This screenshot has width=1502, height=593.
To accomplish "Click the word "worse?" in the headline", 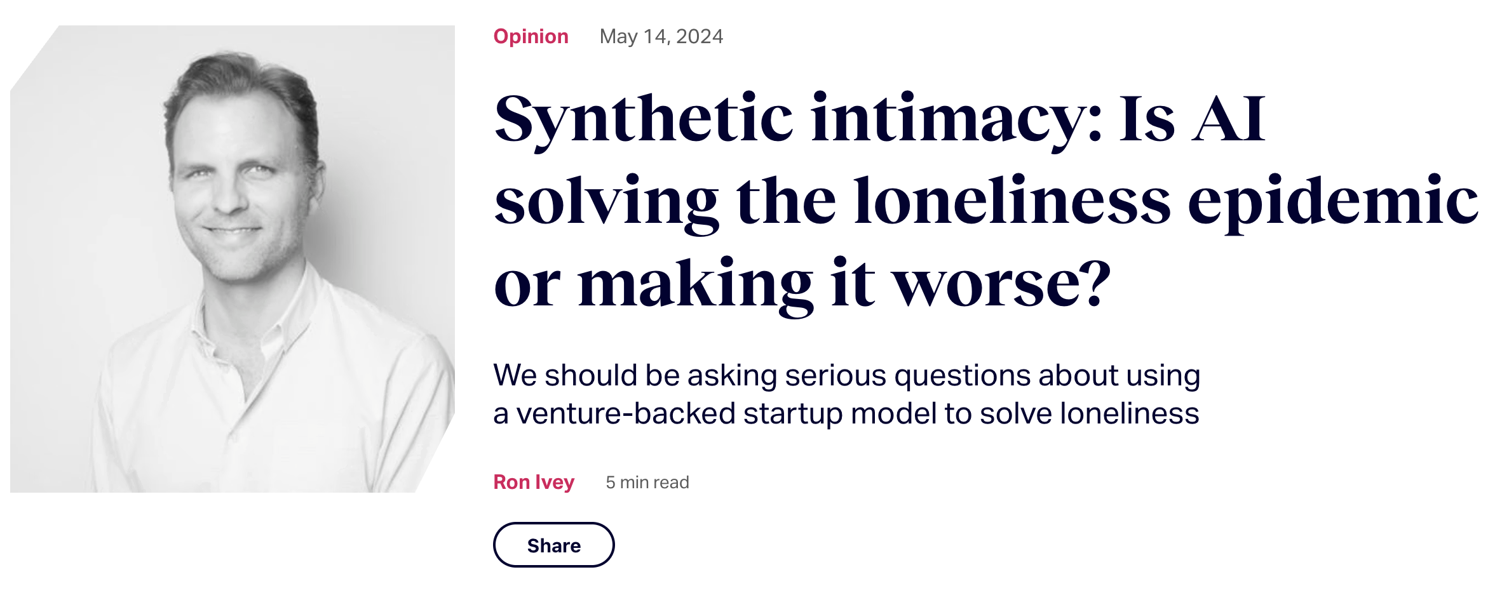I will 1003,284.
